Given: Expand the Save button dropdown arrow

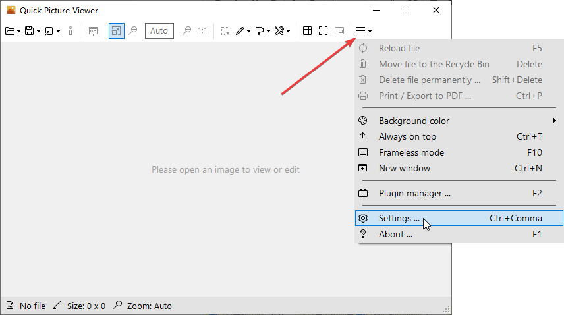Looking at the screenshot, I should [38, 31].
